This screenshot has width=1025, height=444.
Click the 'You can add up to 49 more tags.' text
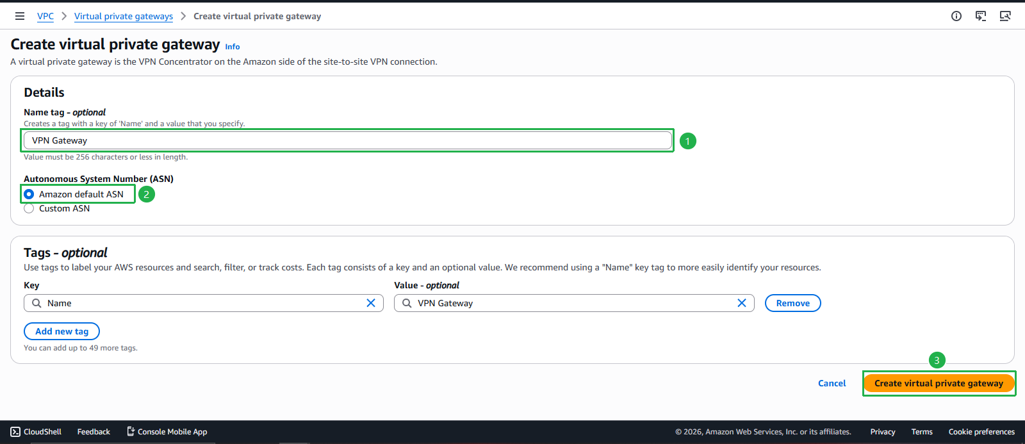pos(81,348)
